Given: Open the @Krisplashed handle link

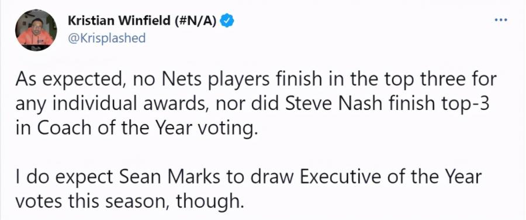Looking at the screenshot, I should coord(107,38).
